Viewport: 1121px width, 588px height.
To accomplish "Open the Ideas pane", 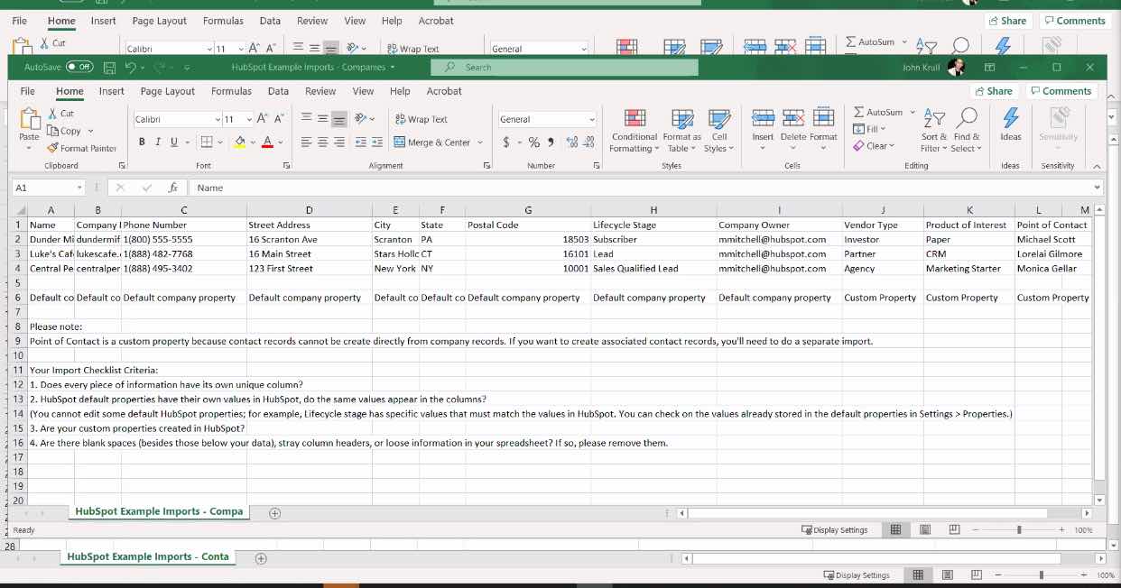I will pyautogui.click(x=1011, y=124).
